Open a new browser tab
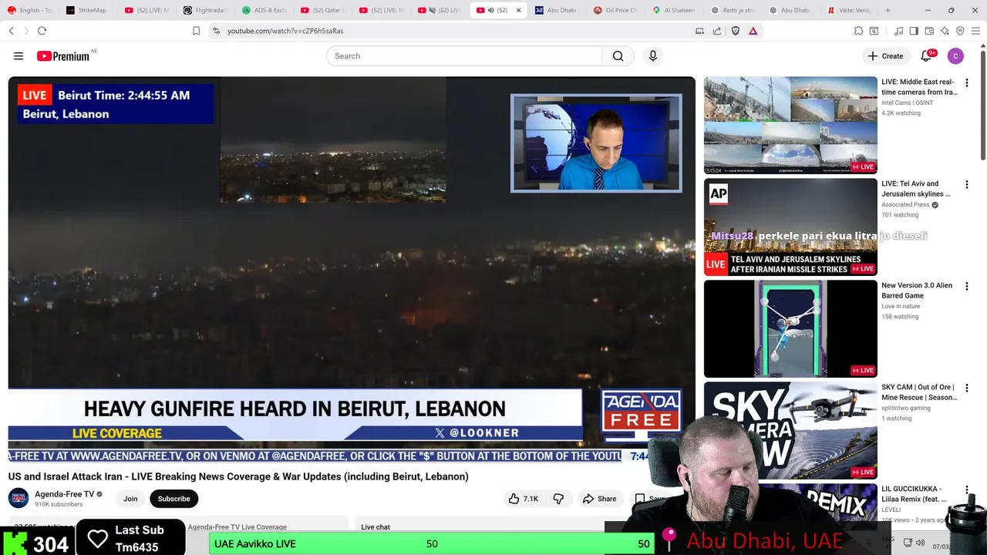 (888, 10)
